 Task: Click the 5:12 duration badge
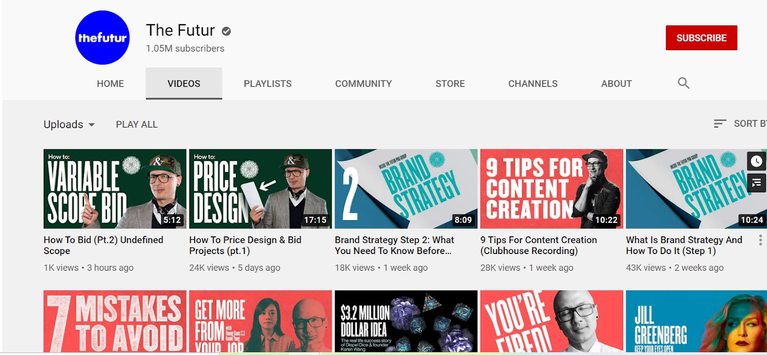coord(172,220)
